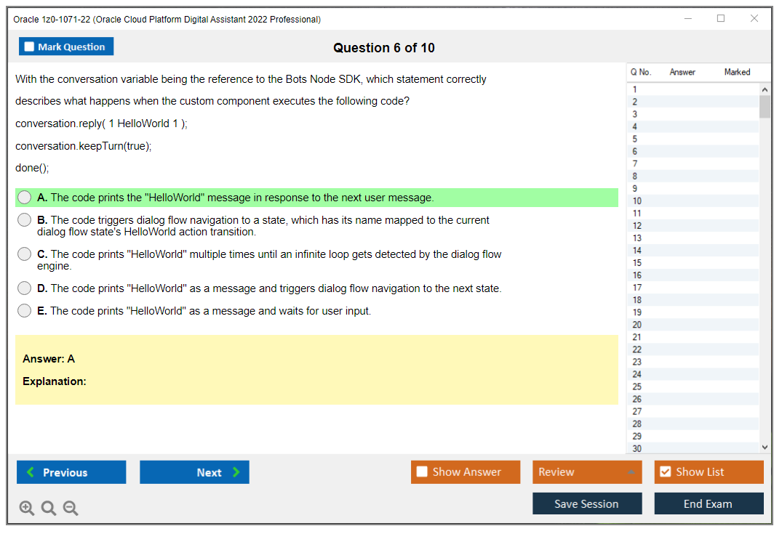Select answer option C
Image resolution: width=782 pixels, height=534 pixels.
(x=24, y=254)
